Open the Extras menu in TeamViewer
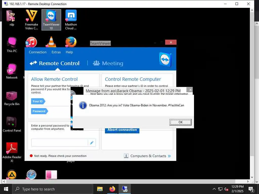259x194 pixels. [x=56, y=52]
